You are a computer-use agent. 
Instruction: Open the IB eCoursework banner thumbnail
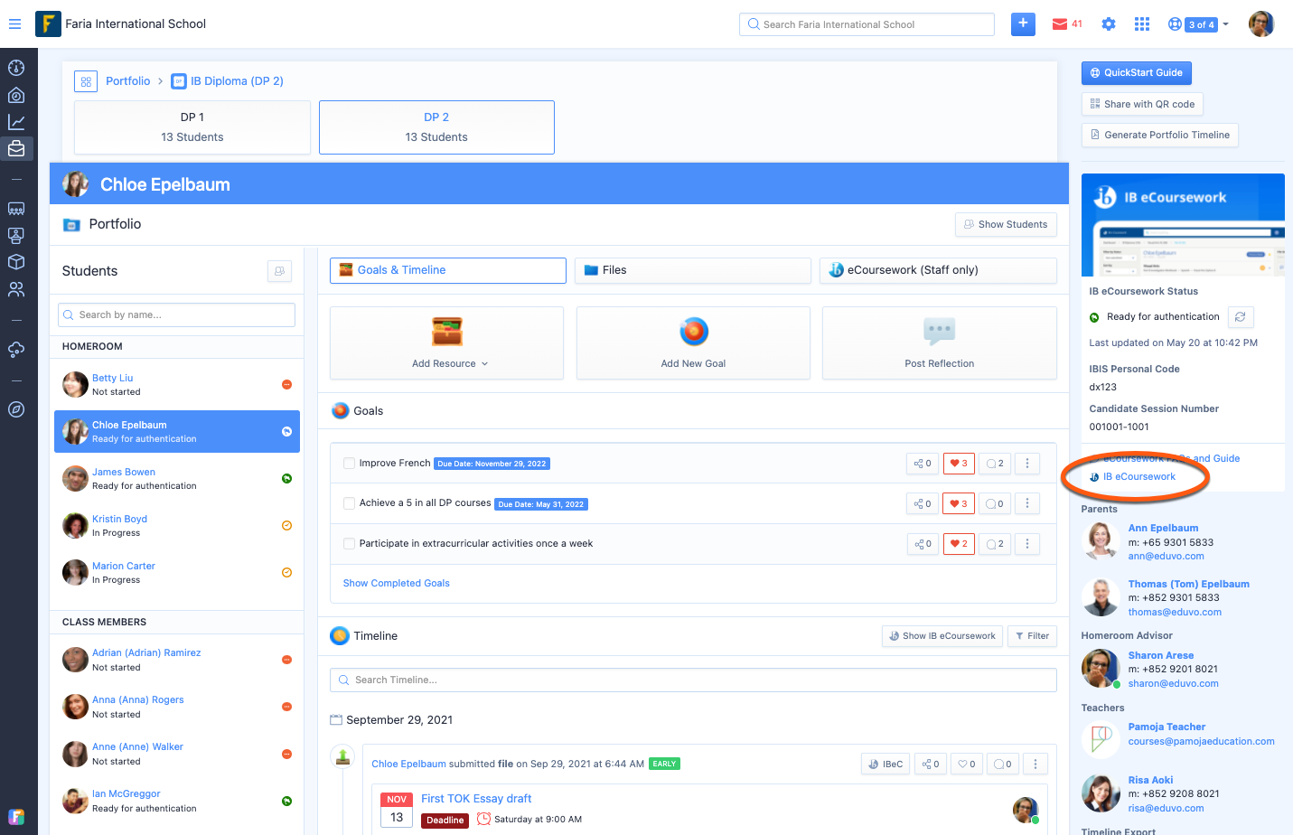(x=1183, y=225)
